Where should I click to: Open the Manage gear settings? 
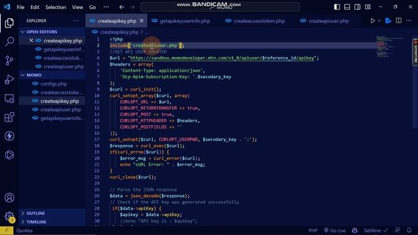point(9,216)
